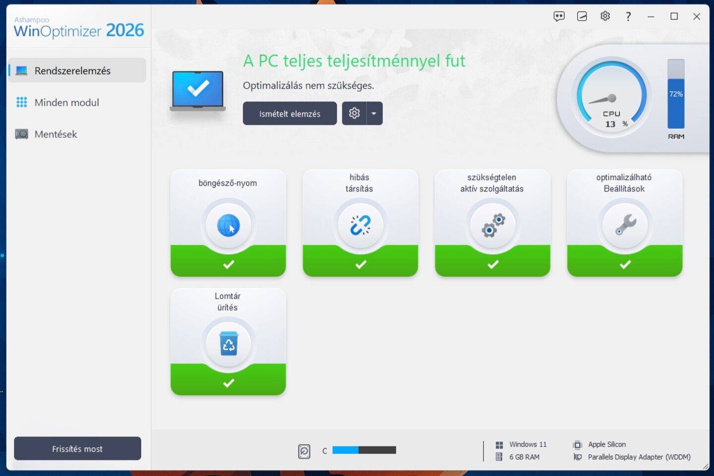The height and width of the screenshot is (476, 714).
Task: Open Minden modul in the sidebar
Action: pos(77,103)
